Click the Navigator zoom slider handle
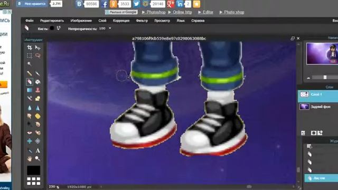The image size is (338, 190). click(x=325, y=78)
